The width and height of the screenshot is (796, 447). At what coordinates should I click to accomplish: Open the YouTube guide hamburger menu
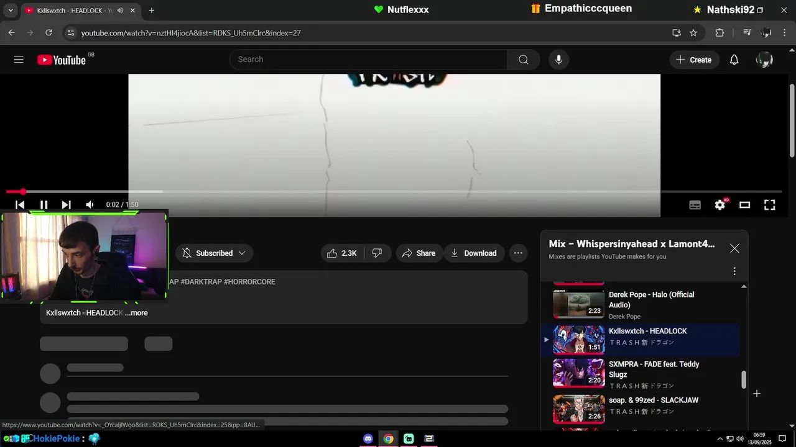19,60
